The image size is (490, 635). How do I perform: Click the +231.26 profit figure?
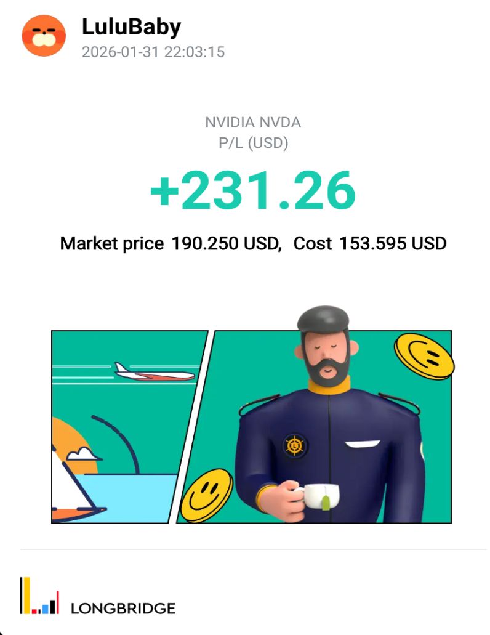pos(253,190)
